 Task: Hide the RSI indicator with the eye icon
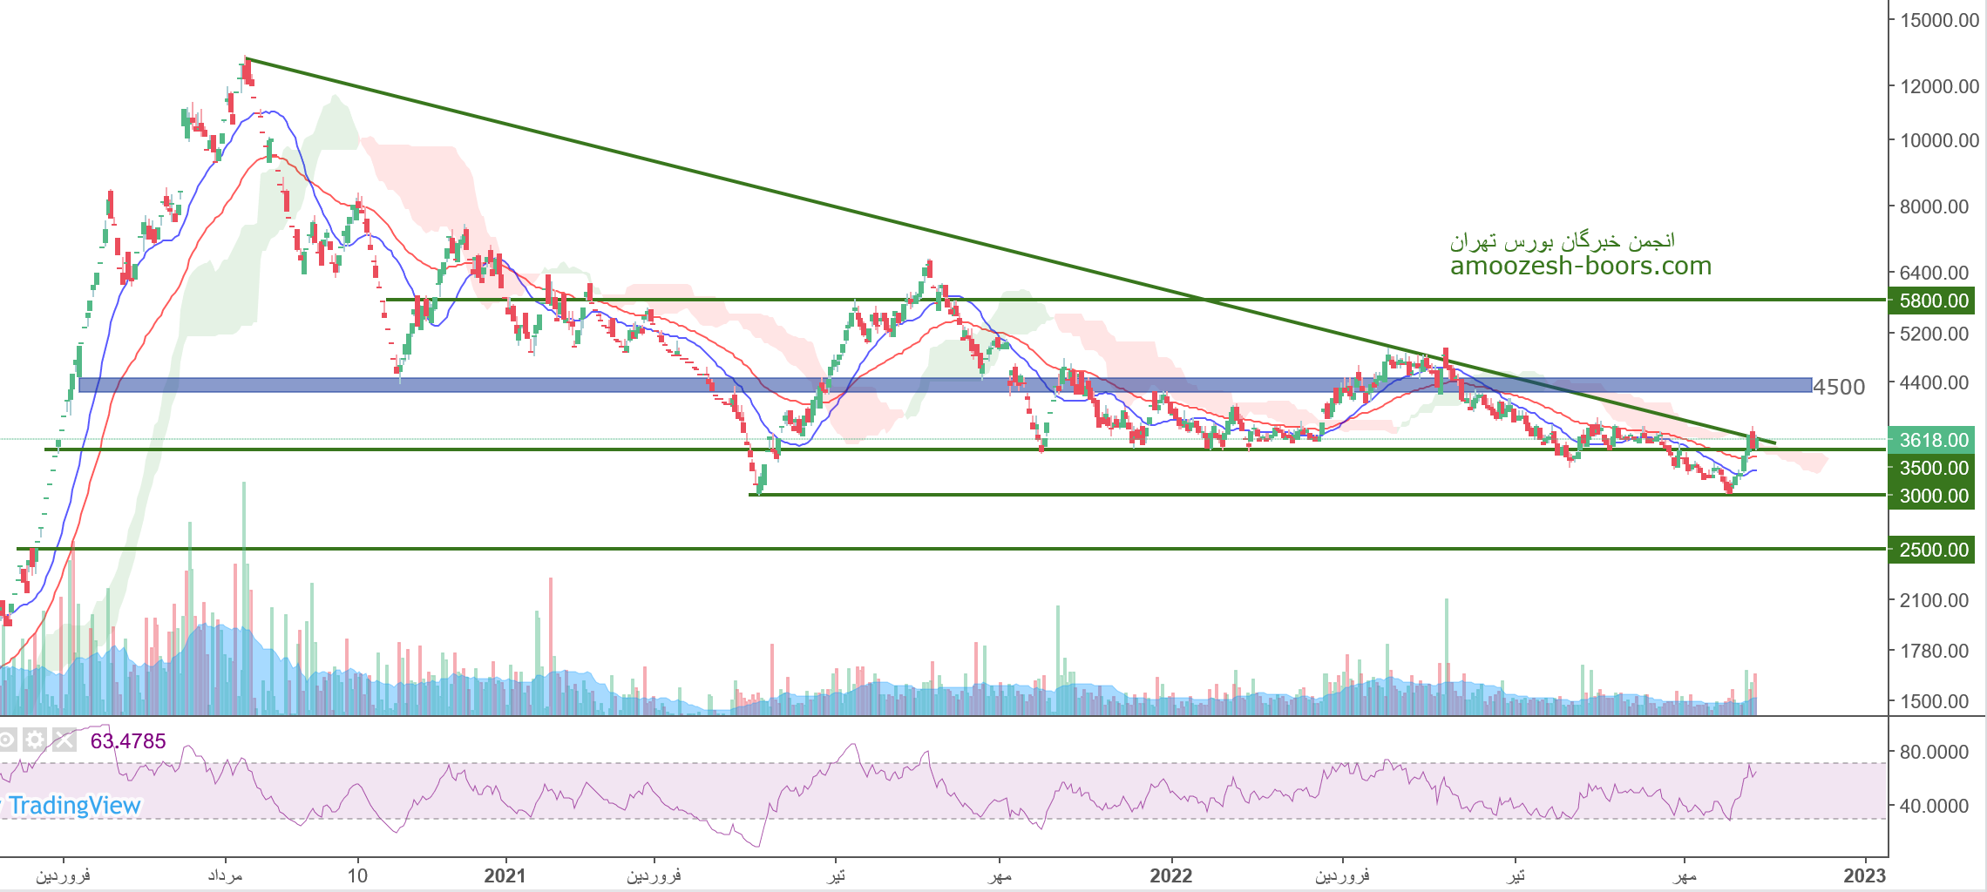(x=7, y=740)
